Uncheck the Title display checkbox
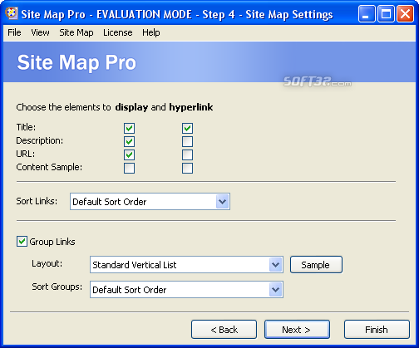 click(x=129, y=128)
